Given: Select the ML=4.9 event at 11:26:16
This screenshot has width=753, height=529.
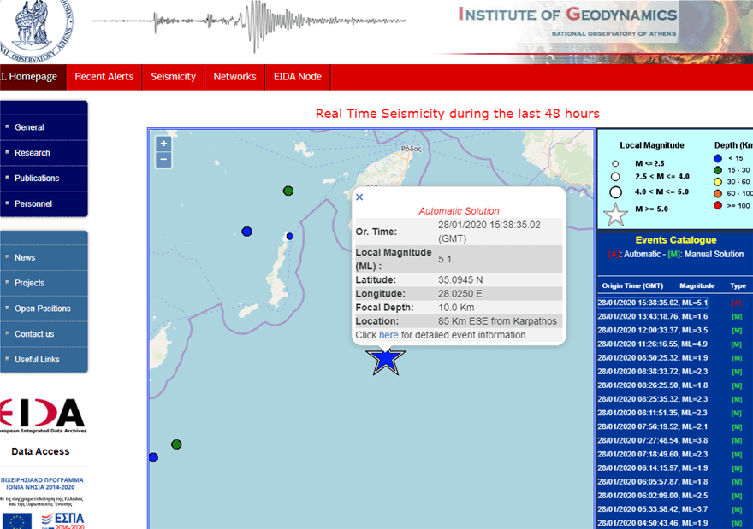Looking at the screenshot, I should point(652,344).
